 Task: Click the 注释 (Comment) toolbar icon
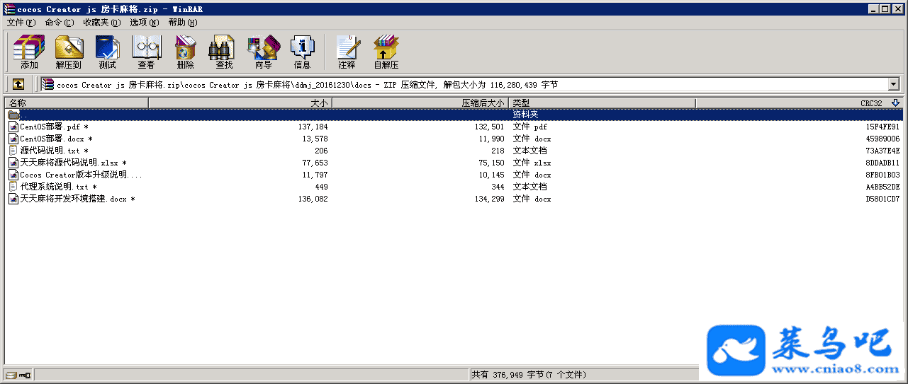[x=347, y=52]
